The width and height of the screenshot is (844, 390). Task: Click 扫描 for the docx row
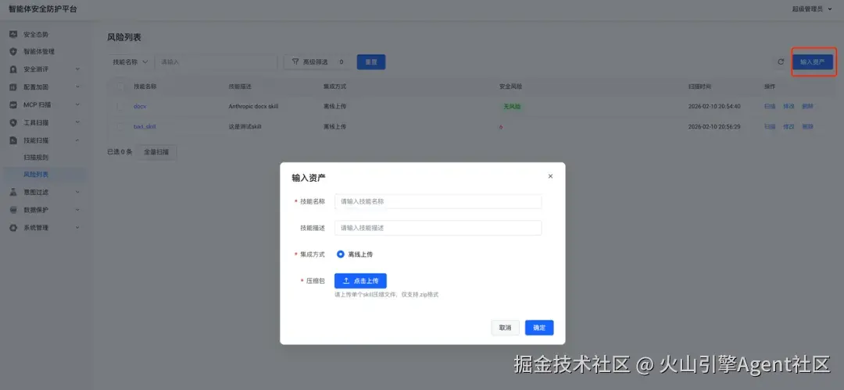770,106
